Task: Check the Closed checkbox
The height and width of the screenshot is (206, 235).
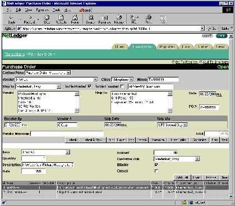Action: pos(156,171)
